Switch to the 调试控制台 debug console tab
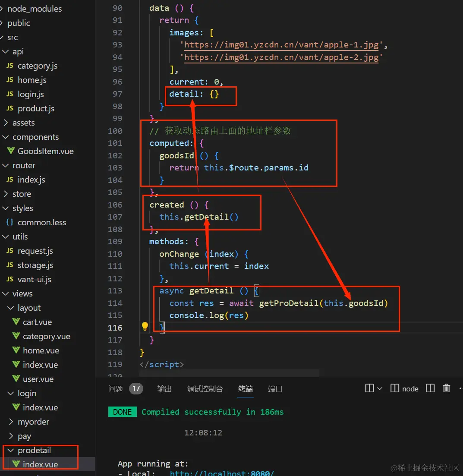The image size is (463, 476). click(x=205, y=388)
